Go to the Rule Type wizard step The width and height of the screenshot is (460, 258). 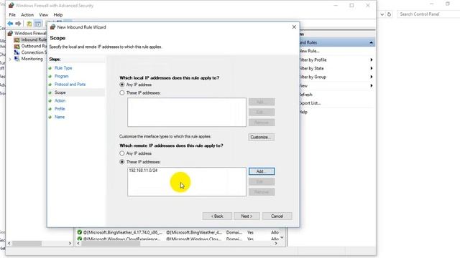[63, 68]
